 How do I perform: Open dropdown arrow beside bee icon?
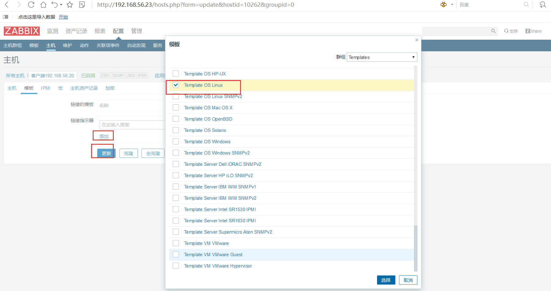[452, 5]
